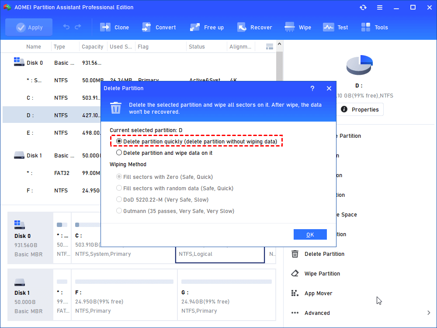
Task: Select the C: partition row
Action: pyautogui.click(x=52, y=98)
